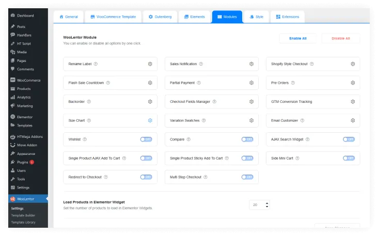The width and height of the screenshot is (378, 236).
Task: Open Rename Label settings gear
Action: [x=150, y=64]
